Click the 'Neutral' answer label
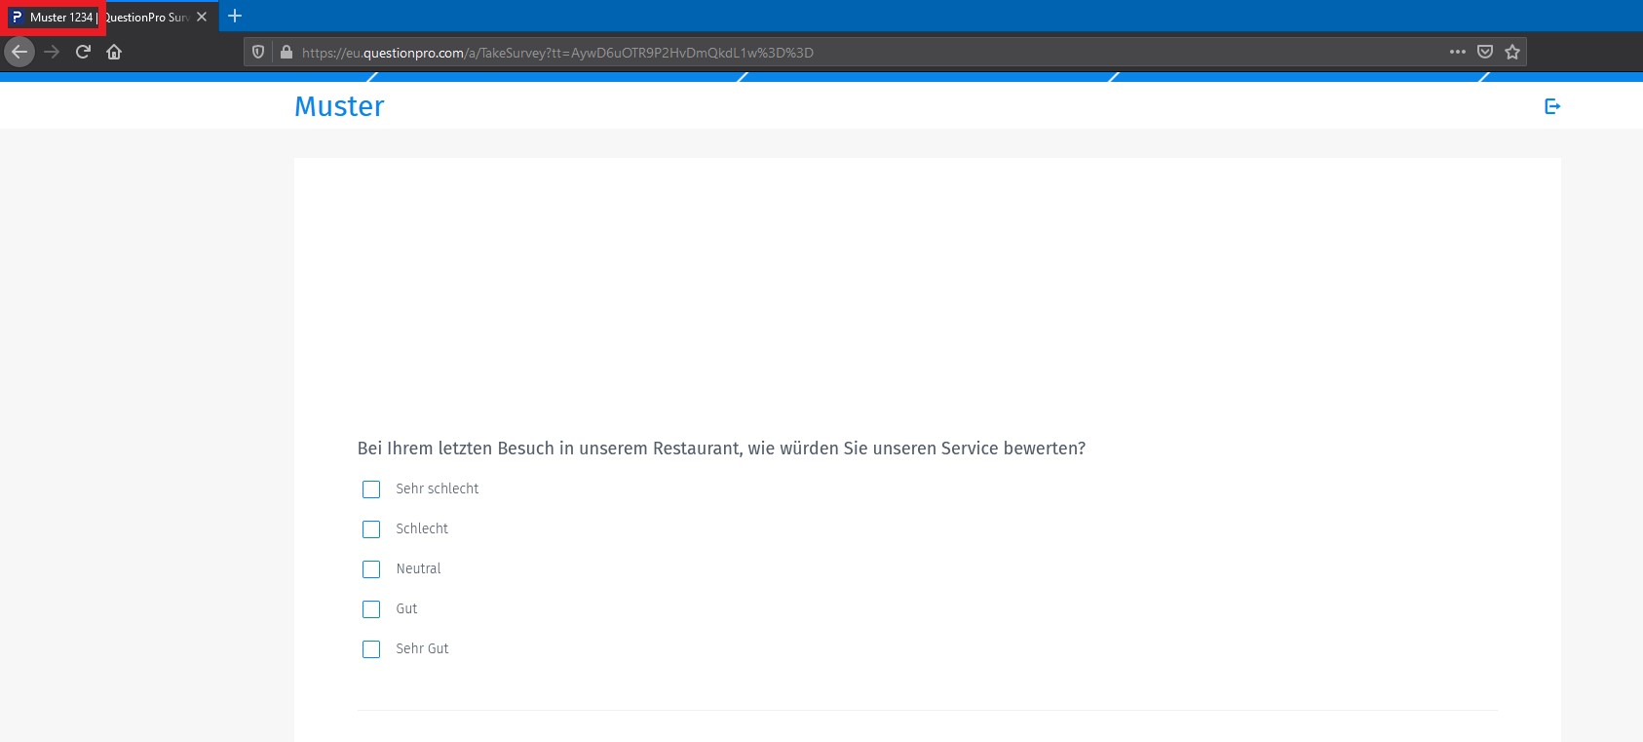The image size is (1643, 742). [418, 568]
